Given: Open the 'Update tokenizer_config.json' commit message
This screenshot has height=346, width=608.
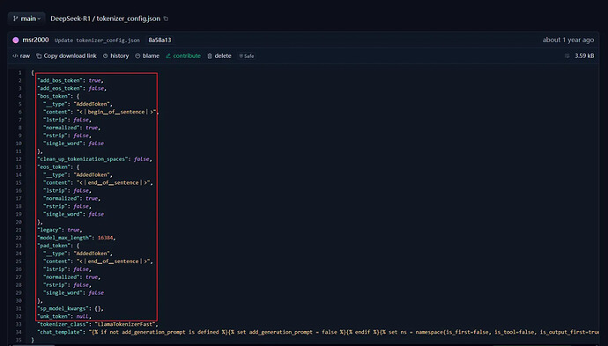Looking at the screenshot, I should pos(97,40).
